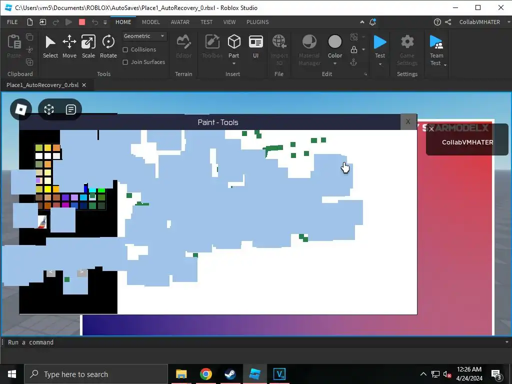Insert a Part using the cube icon
This screenshot has height=384, width=512.
[234, 42]
